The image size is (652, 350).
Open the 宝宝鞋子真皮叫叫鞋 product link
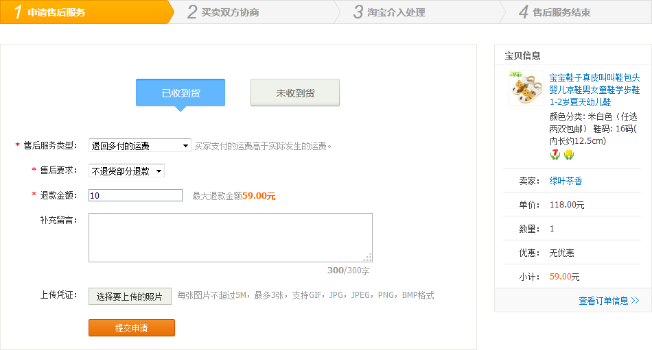594,90
